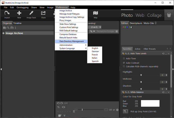Check Calculate RGB-channels separately
This screenshot has width=174, height=118.
124,66
